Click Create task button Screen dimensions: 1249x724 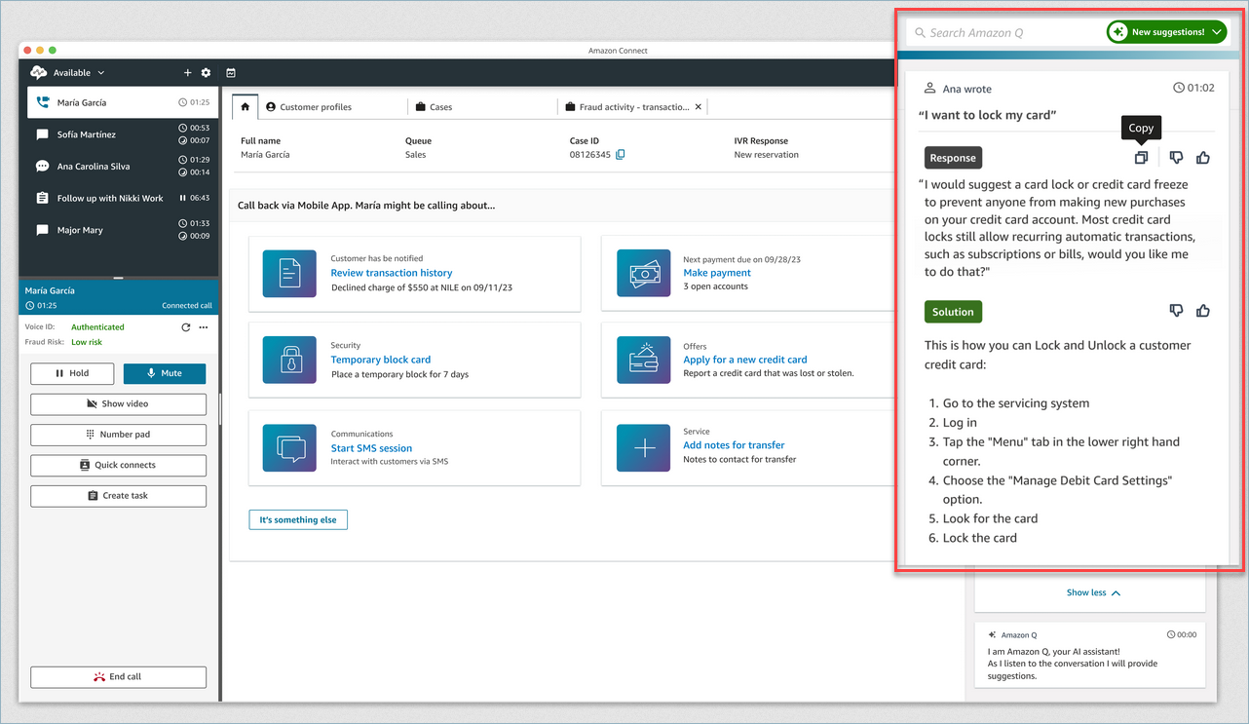118,496
